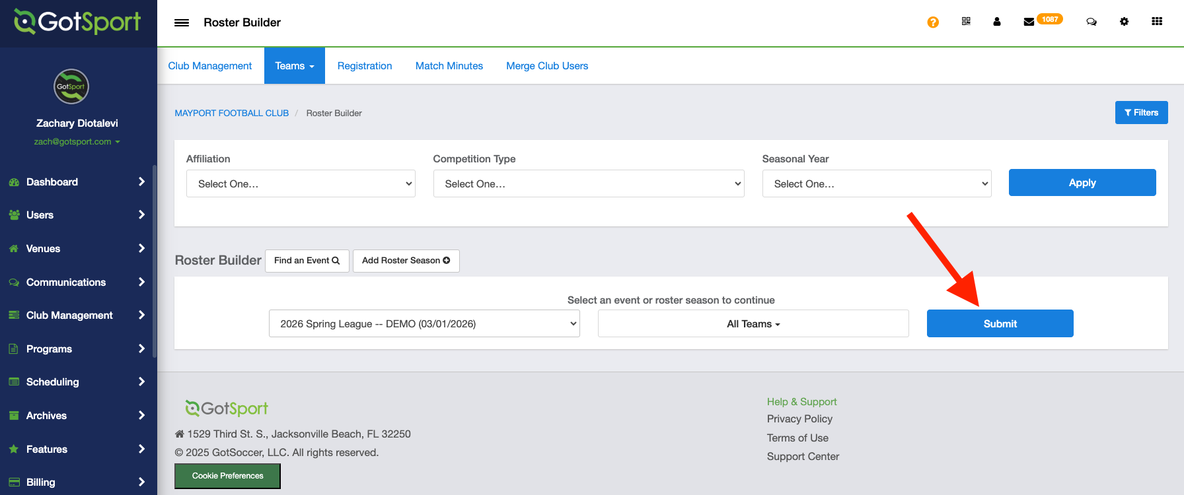Follow the MAYPORT FOOTBALL CLUB breadcrumb link
Screen dimensions: 1184x495
tap(231, 114)
